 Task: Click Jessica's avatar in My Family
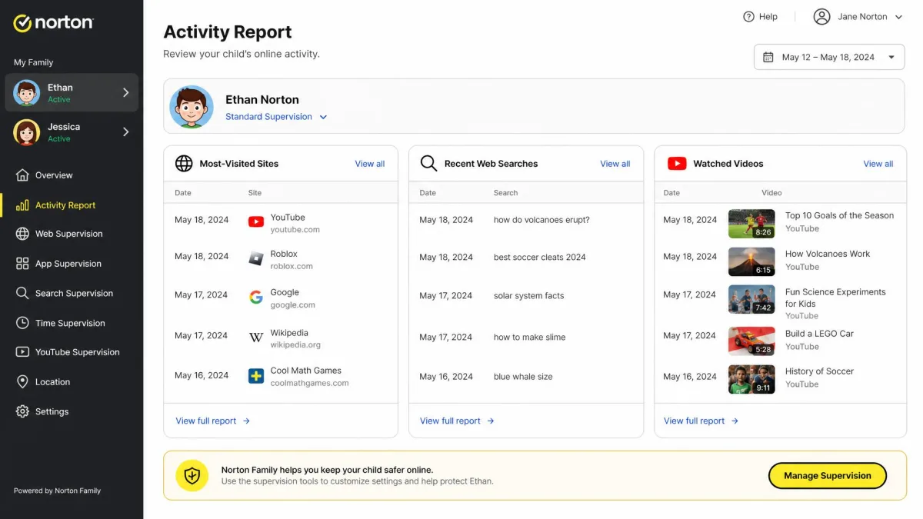coord(27,132)
